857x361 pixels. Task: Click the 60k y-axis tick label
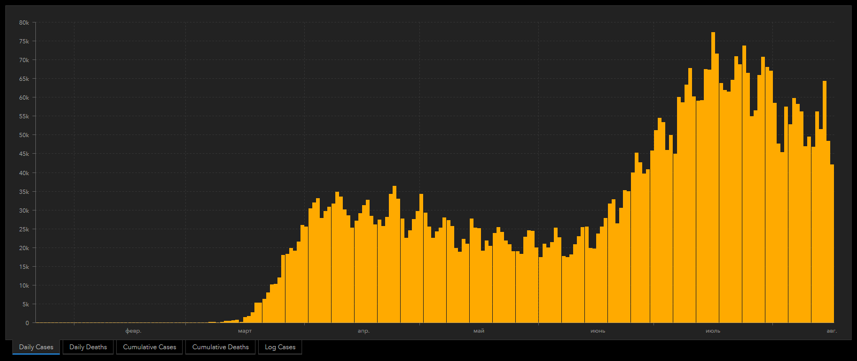pos(24,97)
